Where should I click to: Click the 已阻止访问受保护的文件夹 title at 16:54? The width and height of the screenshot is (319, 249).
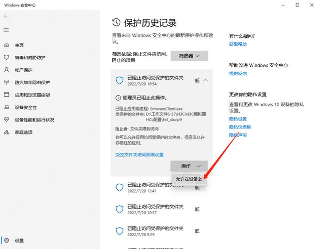tap(156, 78)
